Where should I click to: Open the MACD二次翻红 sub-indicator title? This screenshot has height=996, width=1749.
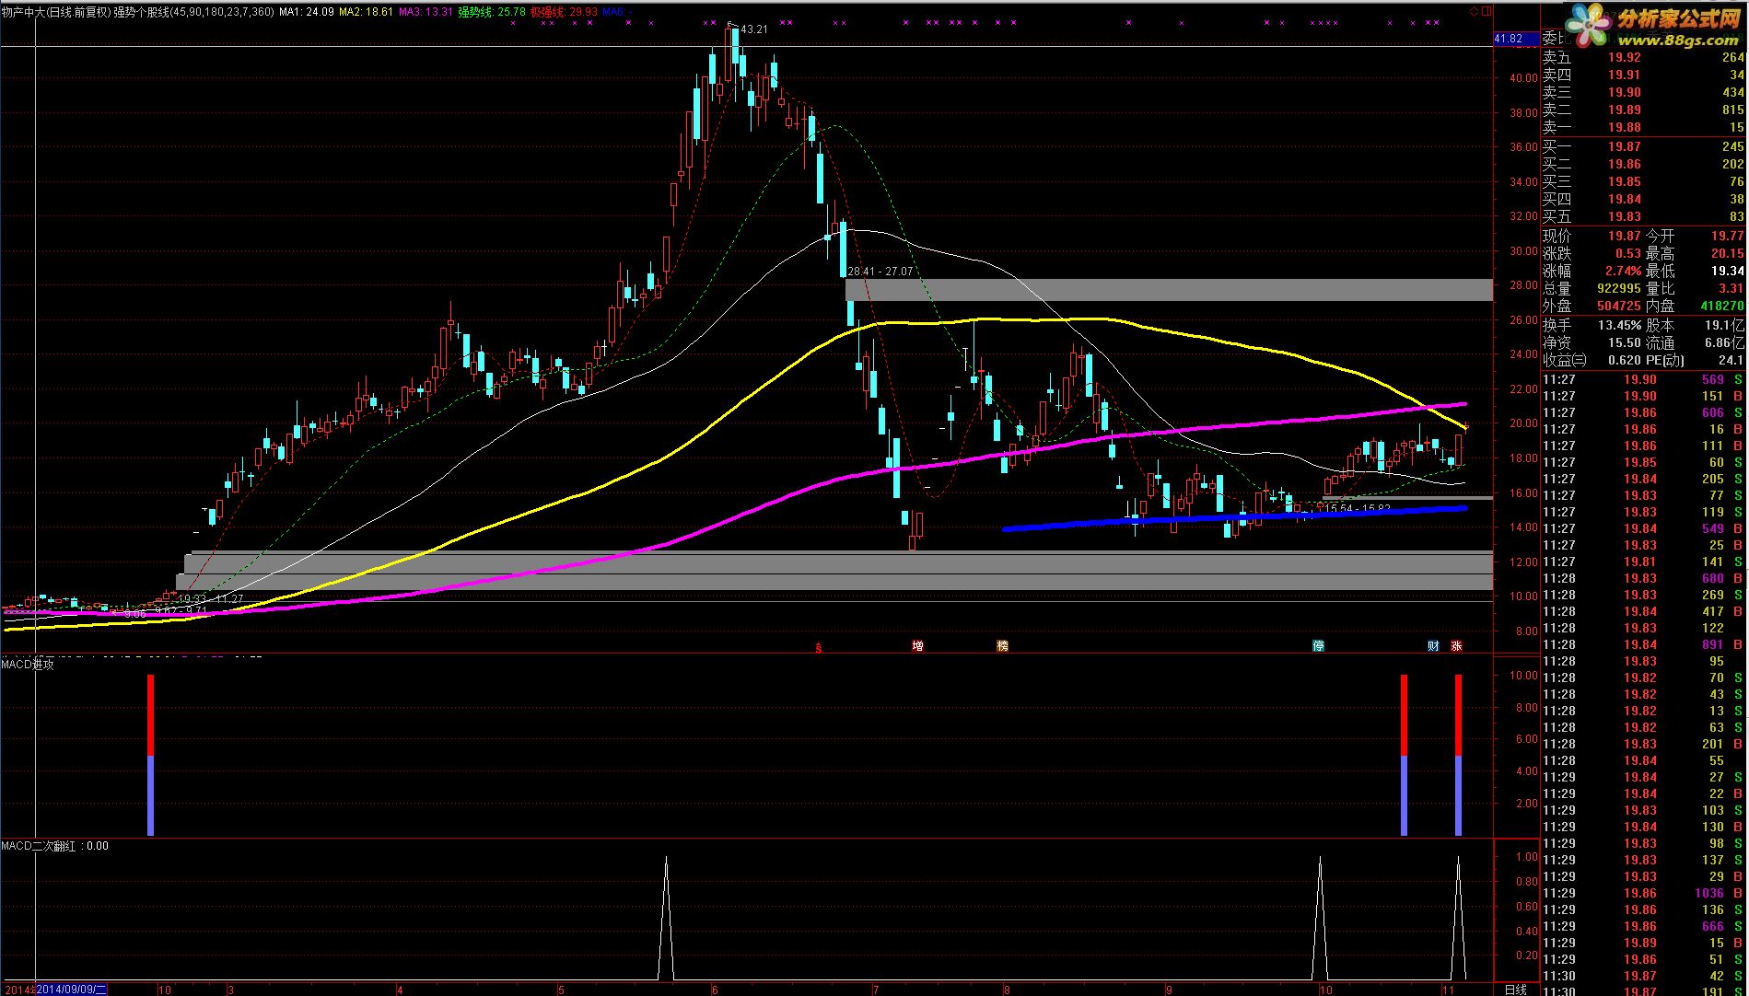click(54, 845)
